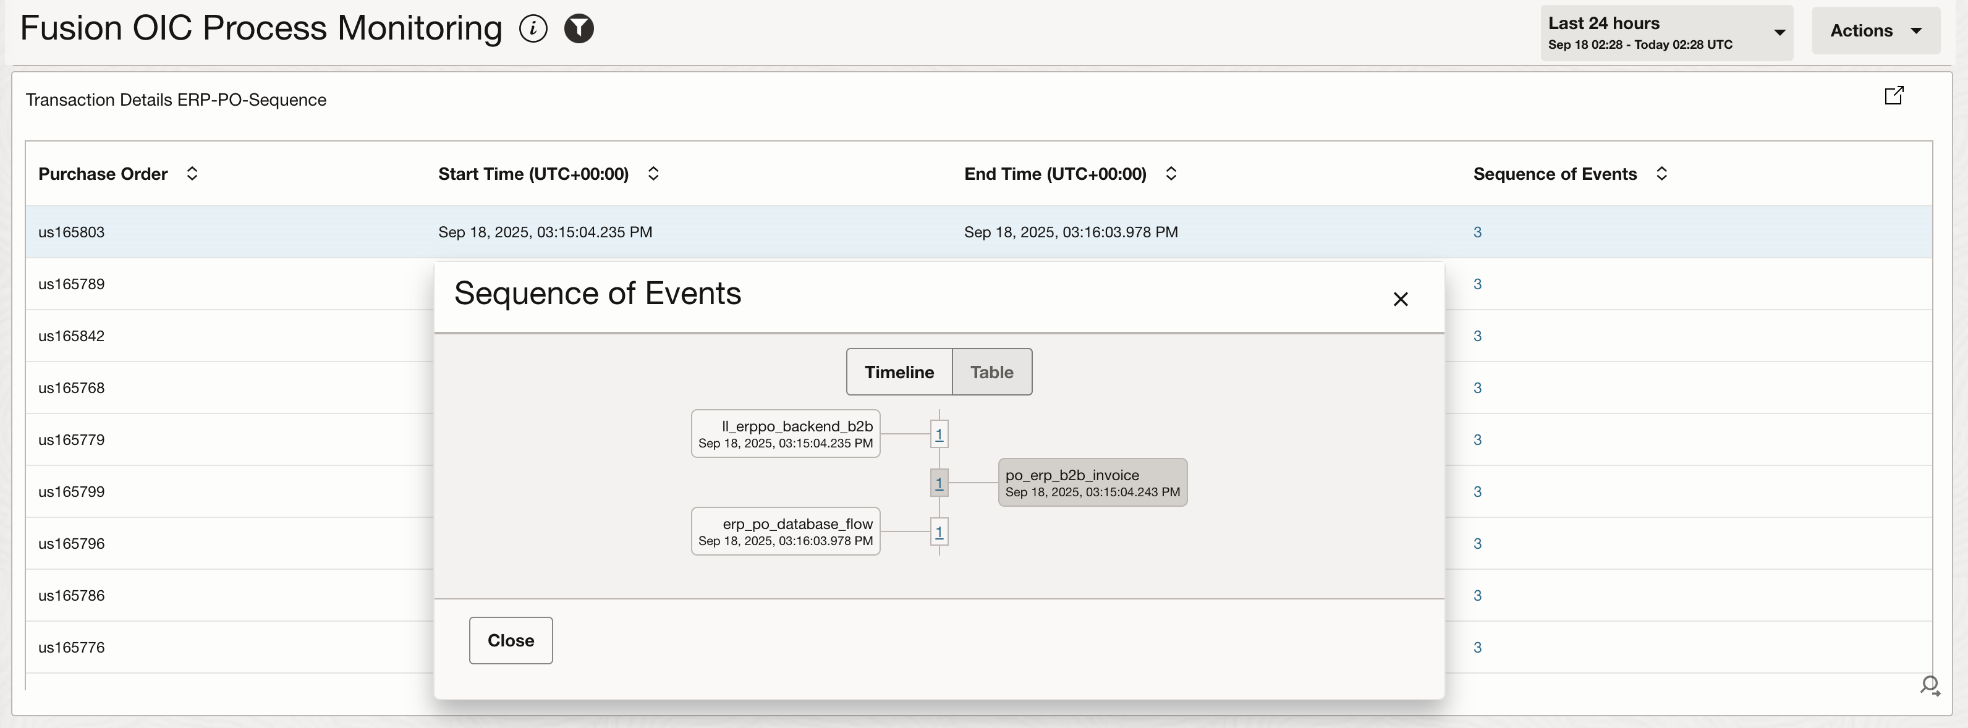Click the info icon beside the page title
This screenshot has height=728, width=1968.
coord(533,28)
